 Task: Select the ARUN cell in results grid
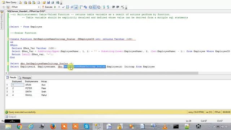pos(32,85)
